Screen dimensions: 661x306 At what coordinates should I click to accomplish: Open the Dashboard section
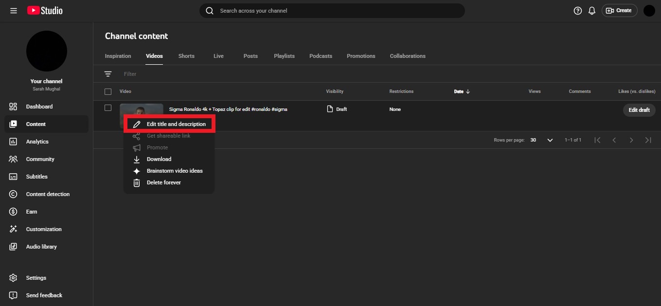coord(39,106)
